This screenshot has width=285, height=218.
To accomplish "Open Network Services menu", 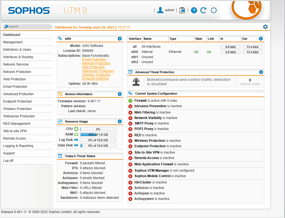I will (x=27, y=64).
